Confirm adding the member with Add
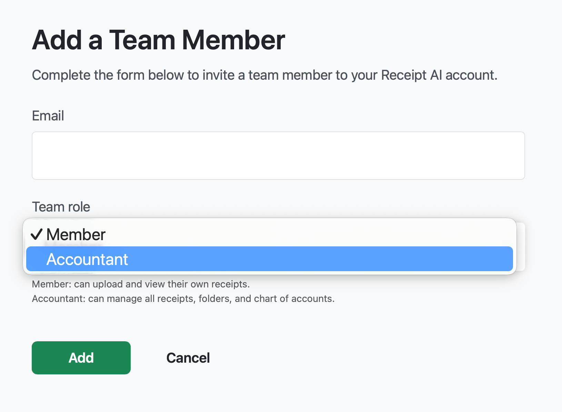 81,358
